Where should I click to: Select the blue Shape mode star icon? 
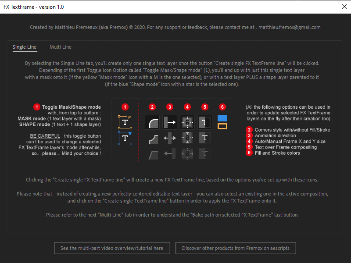point(125,138)
